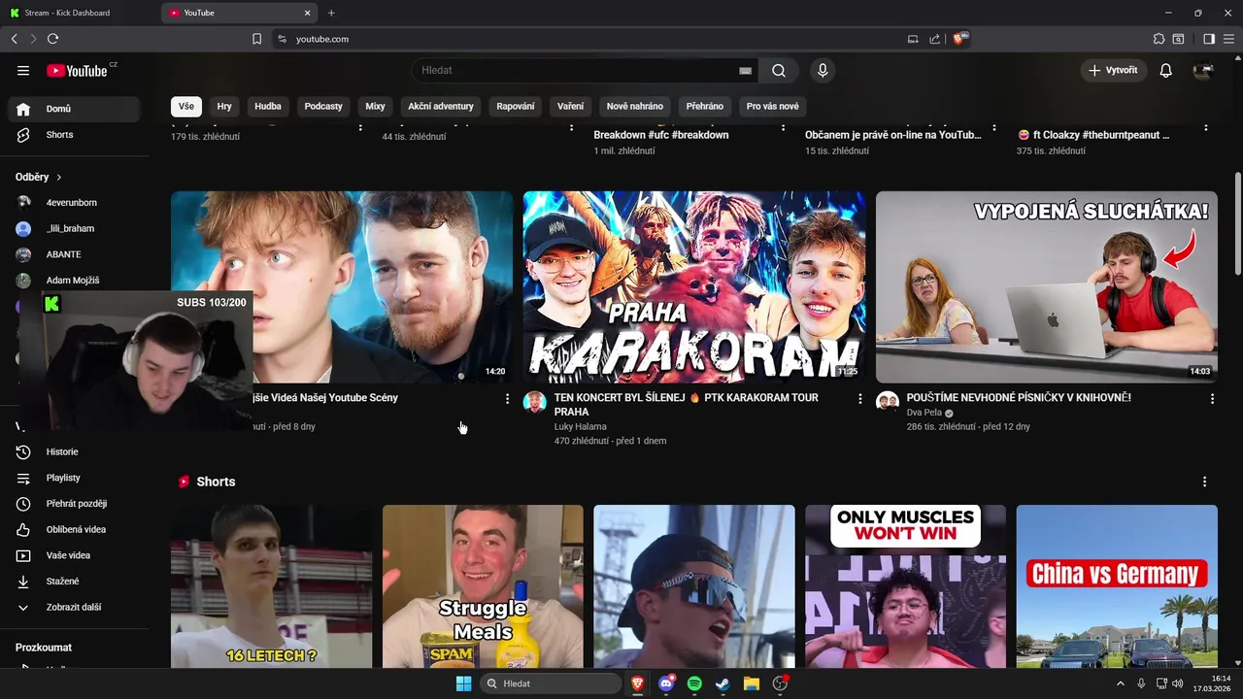
Task: Open the China vs Germany short
Action: click(1117, 586)
